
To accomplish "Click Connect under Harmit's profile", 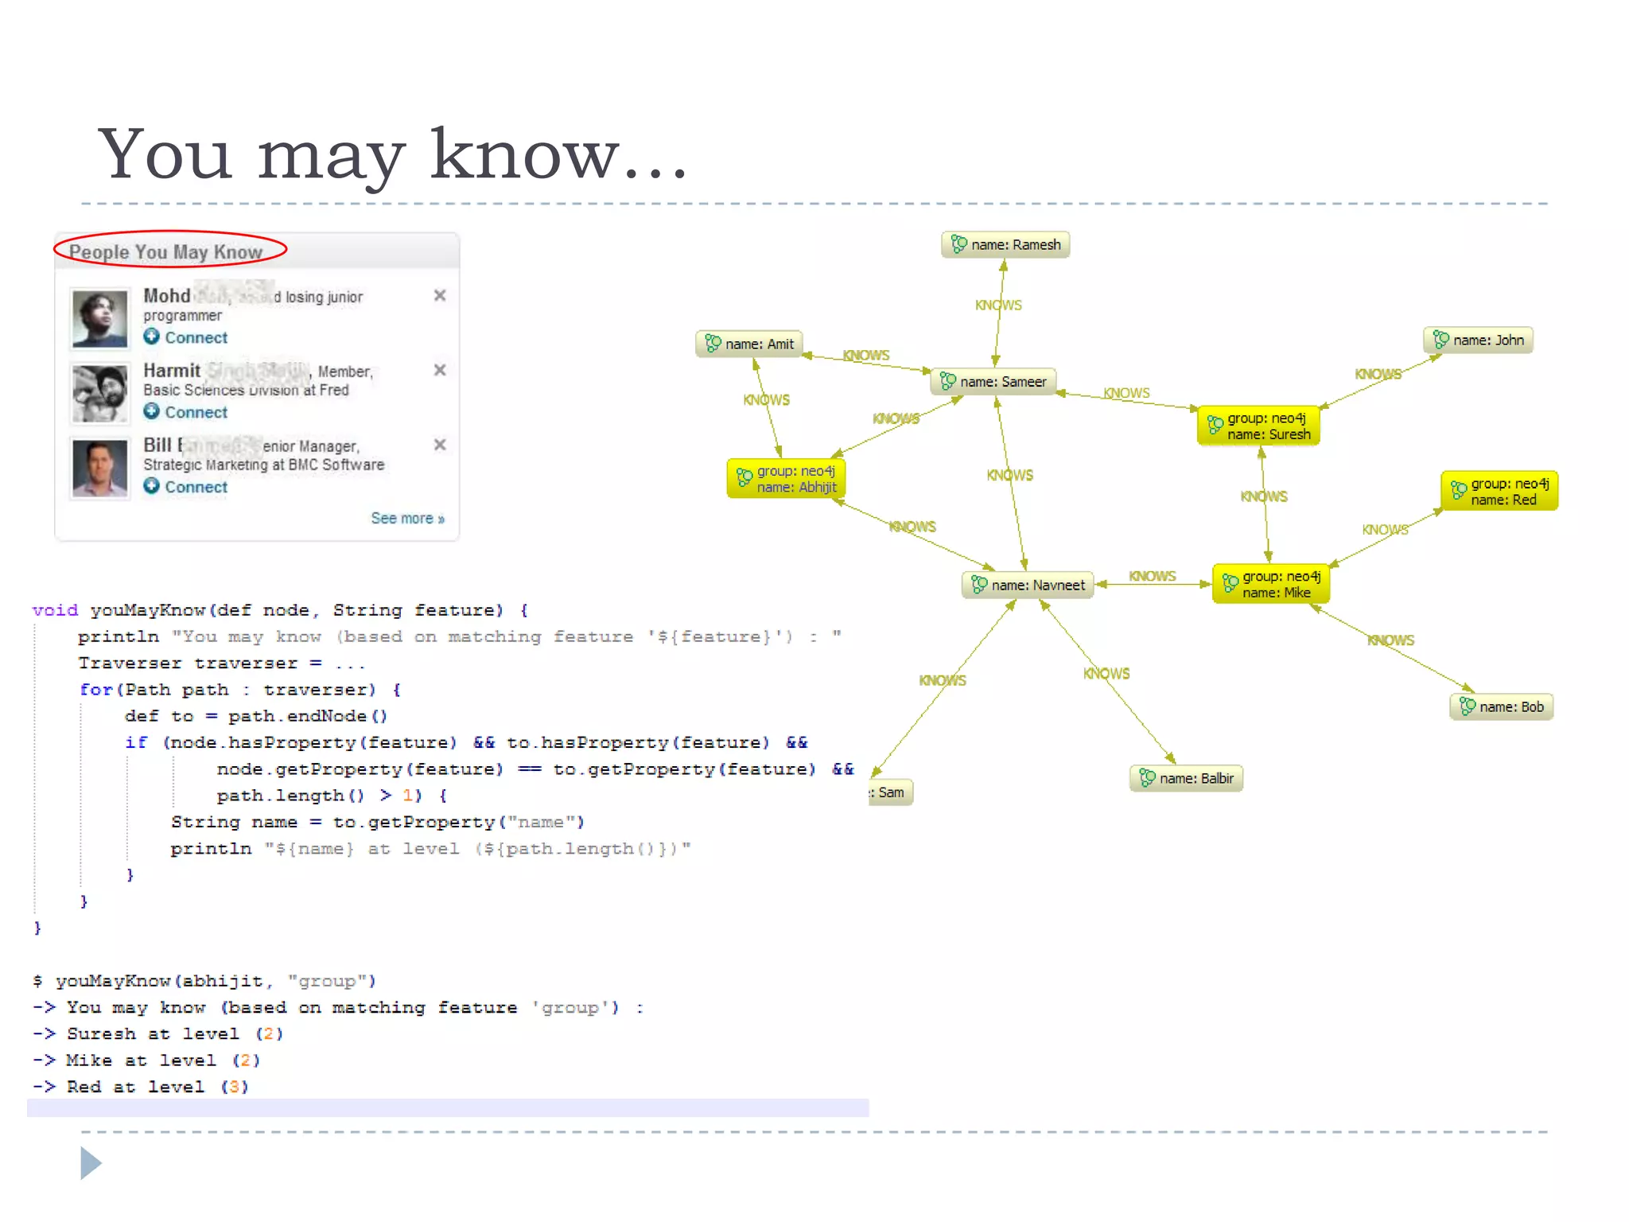I will click(196, 412).
